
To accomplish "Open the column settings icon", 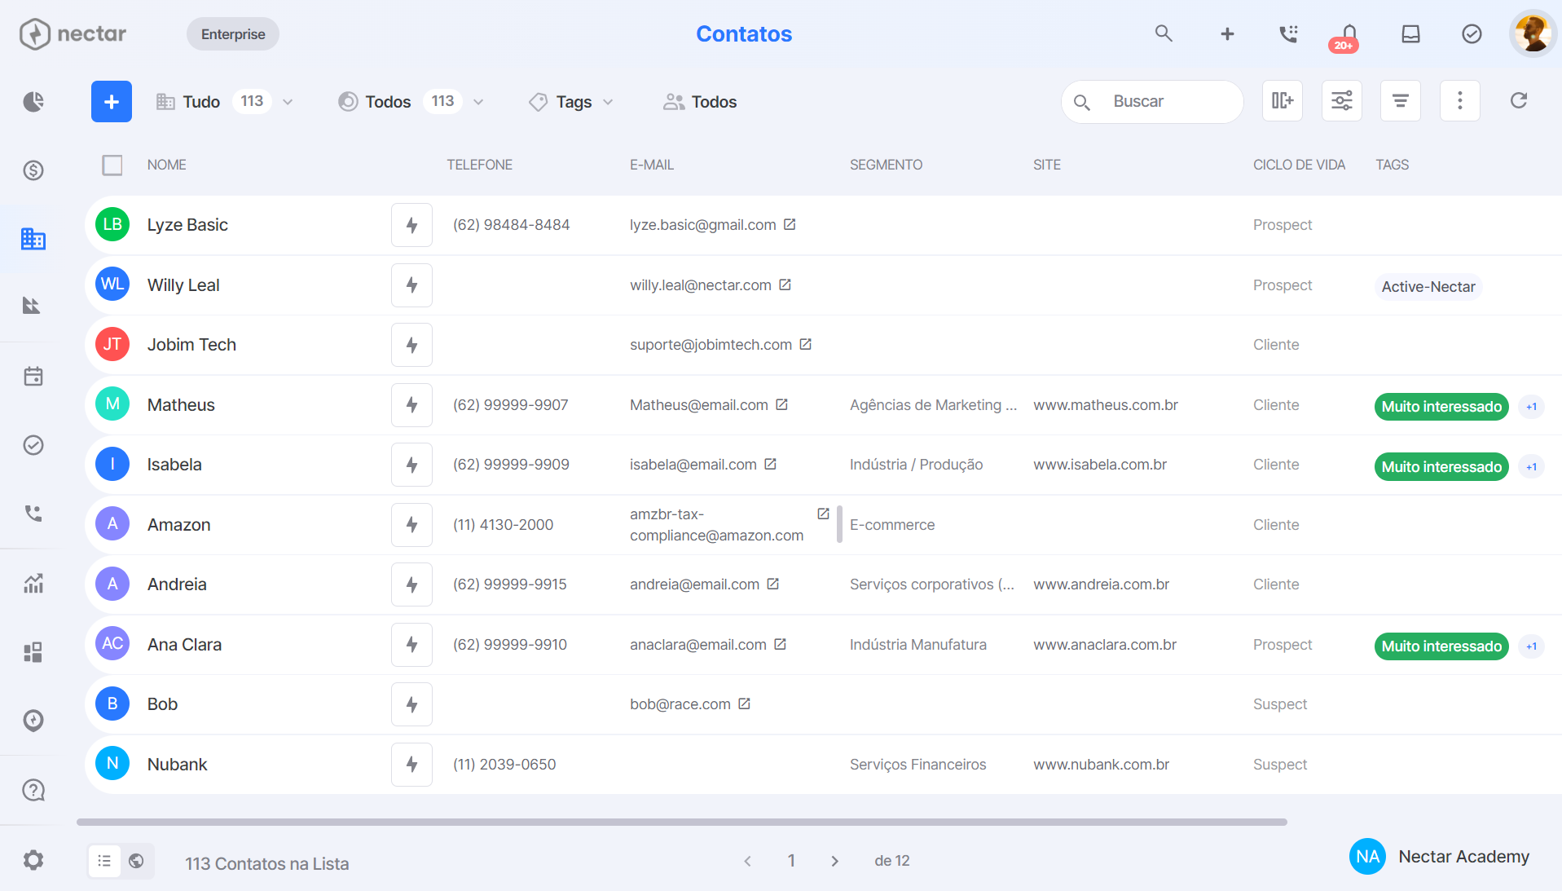I will point(1283,101).
